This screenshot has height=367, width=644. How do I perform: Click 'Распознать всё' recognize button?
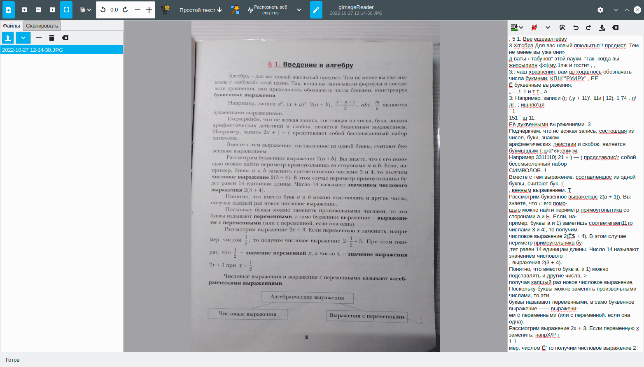click(268, 10)
